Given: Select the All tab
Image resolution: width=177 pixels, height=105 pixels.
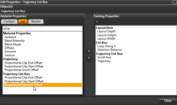Looking at the screenshot, I should 23,21.
